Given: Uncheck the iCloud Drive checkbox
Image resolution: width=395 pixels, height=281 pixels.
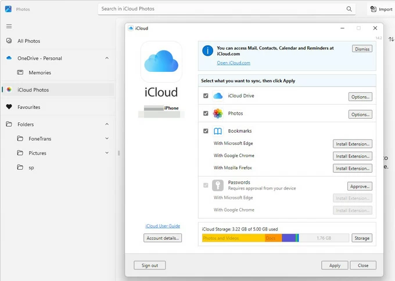Looking at the screenshot, I should pyautogui.click(x=206, y=96).
